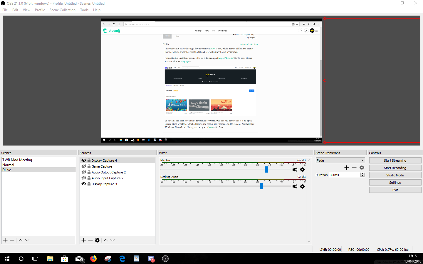
Task: Open Desktop Audio settings gear
Action: [x=302, y=186]
